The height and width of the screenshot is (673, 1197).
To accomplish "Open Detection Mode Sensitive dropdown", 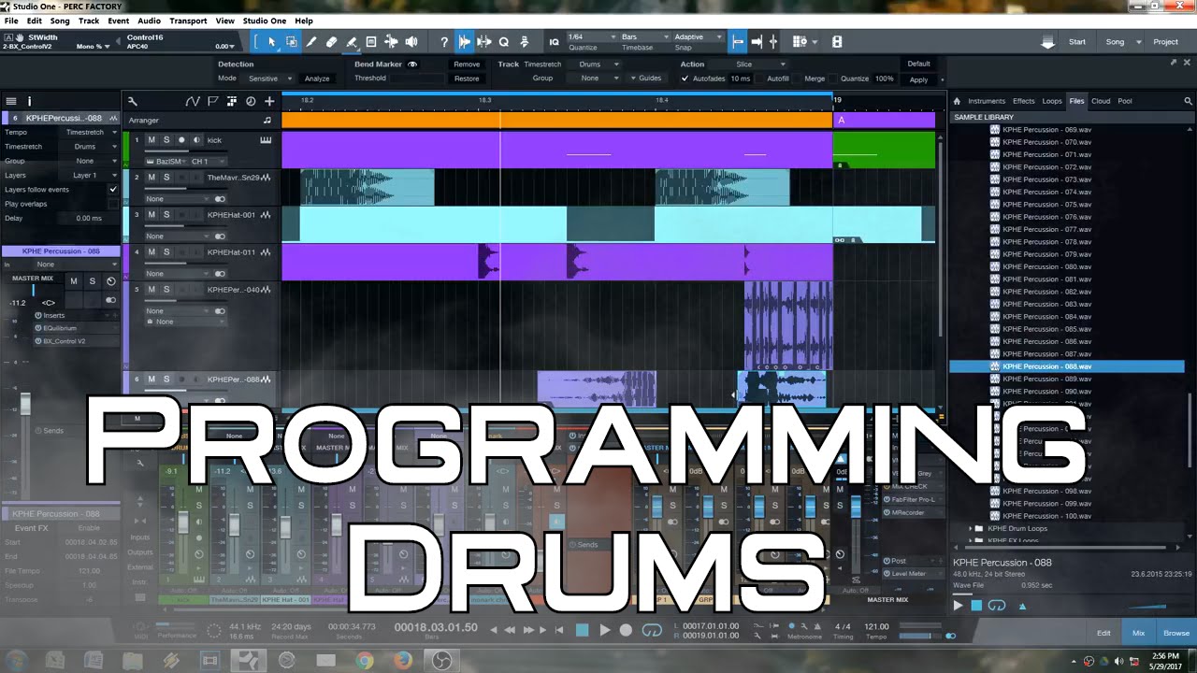I will [x=270, y=79].
